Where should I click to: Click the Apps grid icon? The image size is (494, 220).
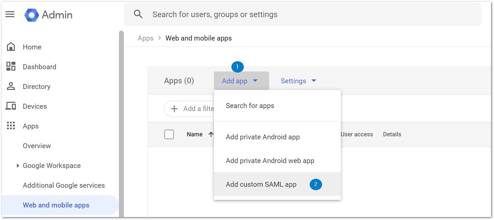click(x=11, y=126)
